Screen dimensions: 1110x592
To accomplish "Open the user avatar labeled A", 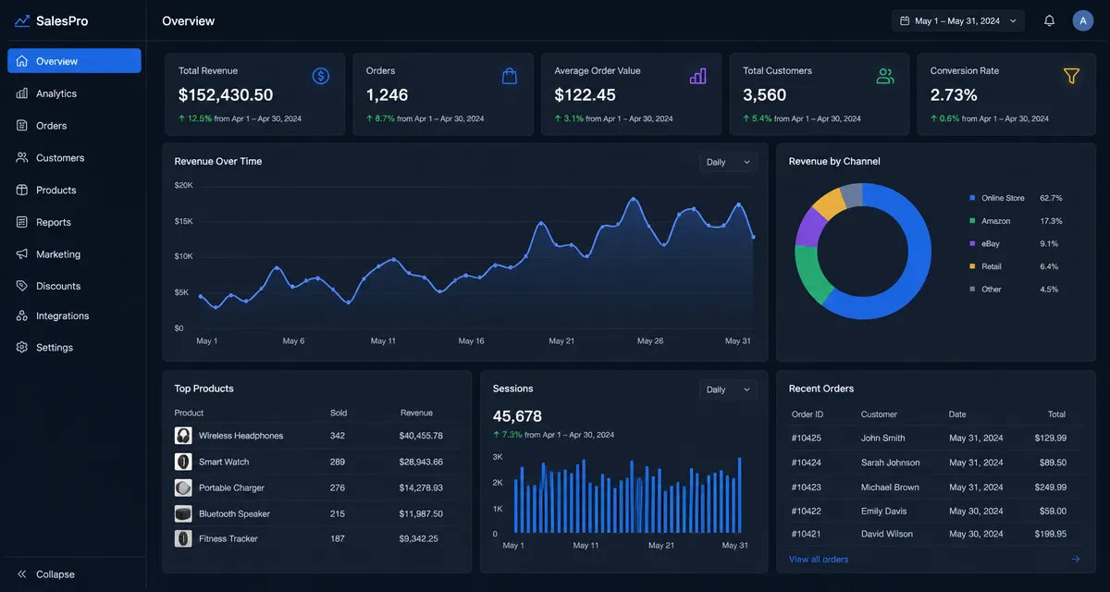I will [x=1083, y=20].
